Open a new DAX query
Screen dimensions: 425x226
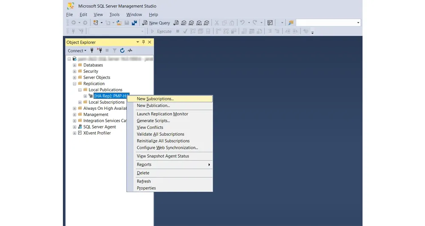pos(207,23)
